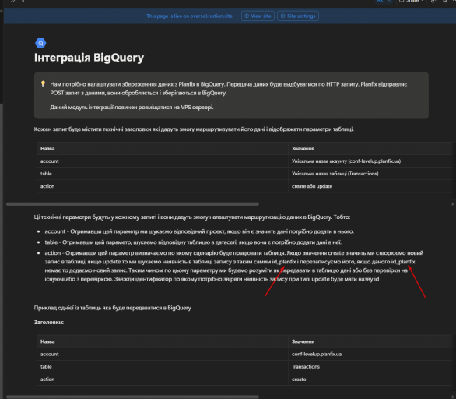Click the bullet item starting with table -
The height and width of the screenshot is (399, 456).
click(193, 242)
